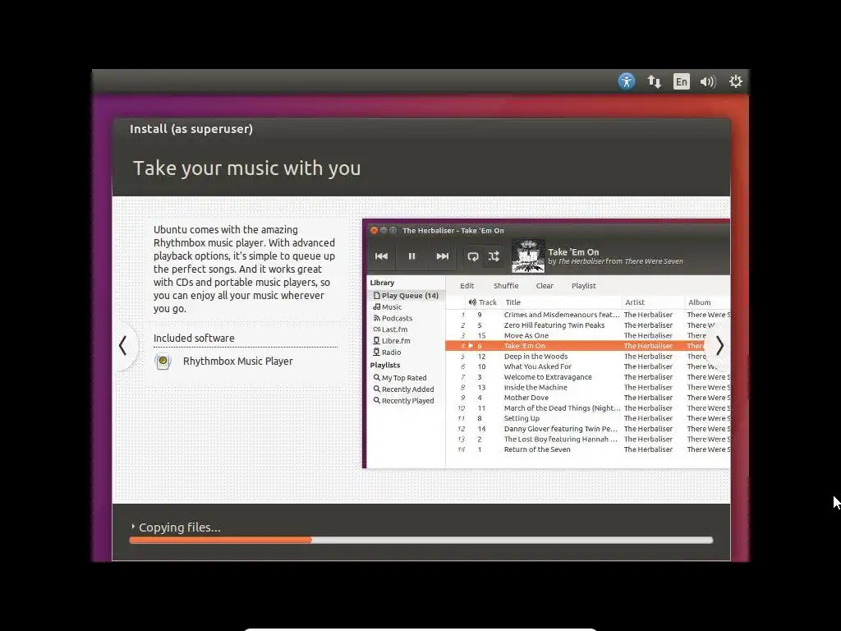Click the Rhythmbox Music Player label
Viewport: 841px width, 631px height.
(x=237, y=362)
